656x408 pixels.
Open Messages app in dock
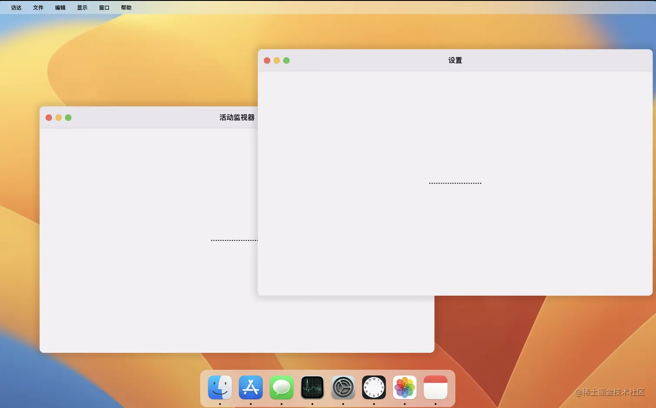[282, 387]
